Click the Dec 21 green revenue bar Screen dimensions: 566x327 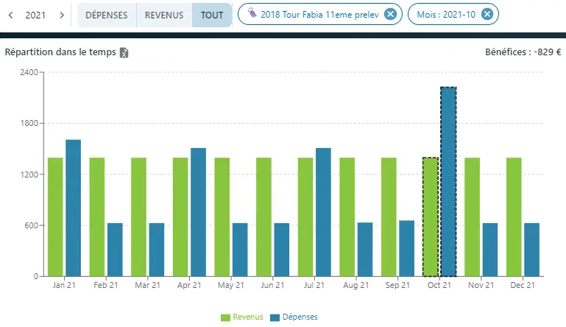(x=514, y=217)
